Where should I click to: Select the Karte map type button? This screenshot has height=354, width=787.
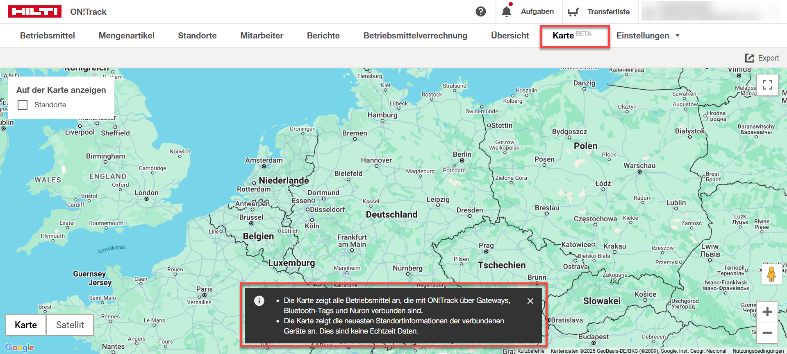point(26,325)
